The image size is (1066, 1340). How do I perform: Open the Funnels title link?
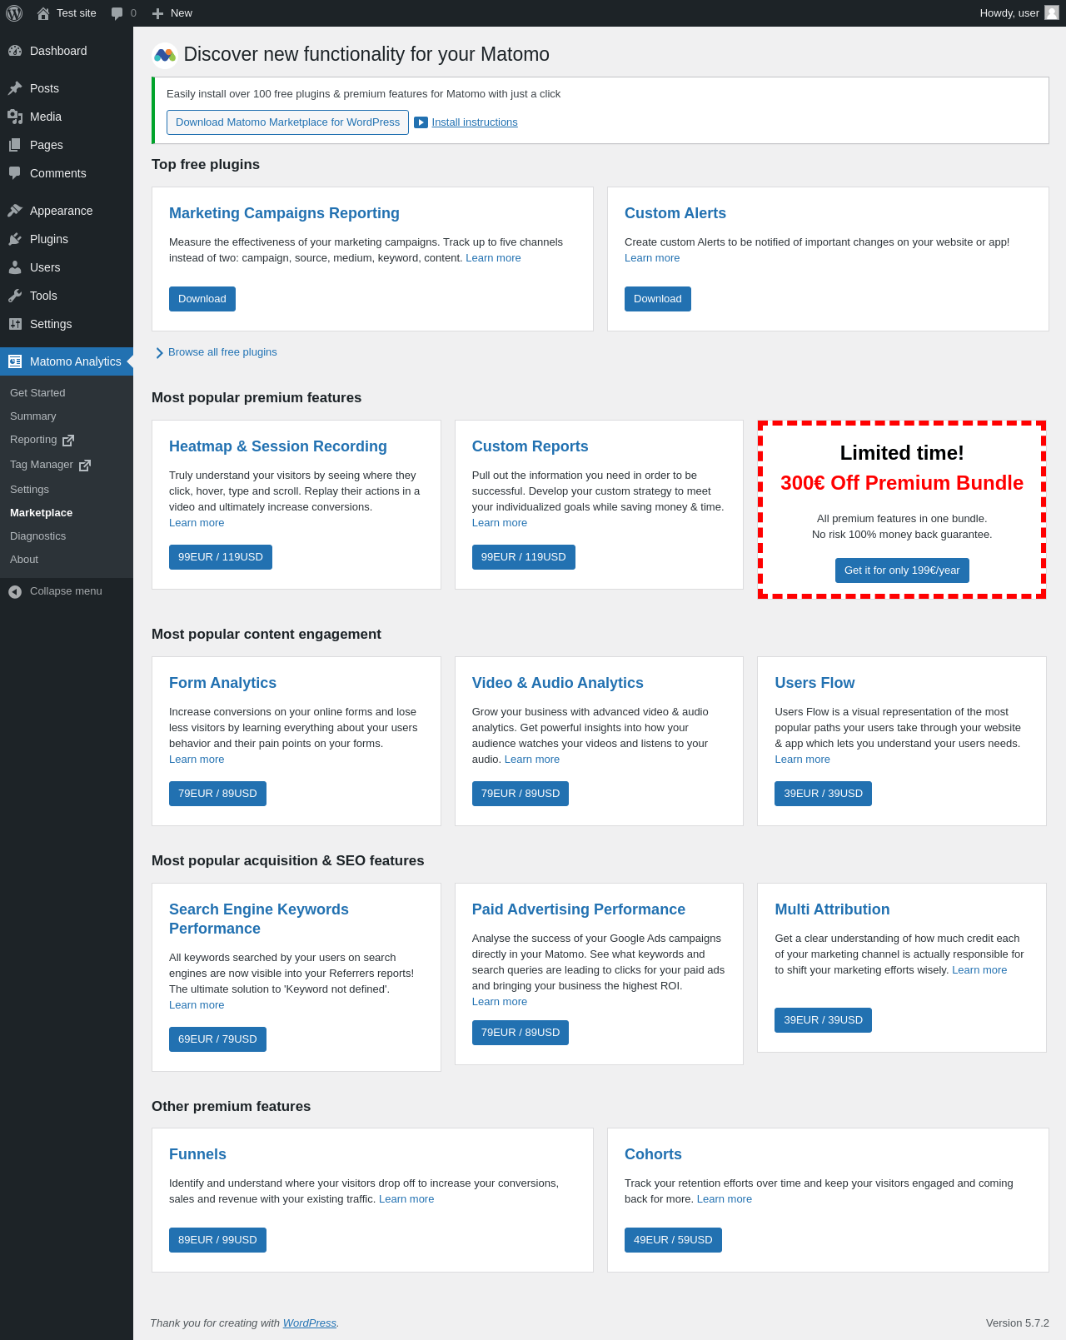tap(197, 1154)
